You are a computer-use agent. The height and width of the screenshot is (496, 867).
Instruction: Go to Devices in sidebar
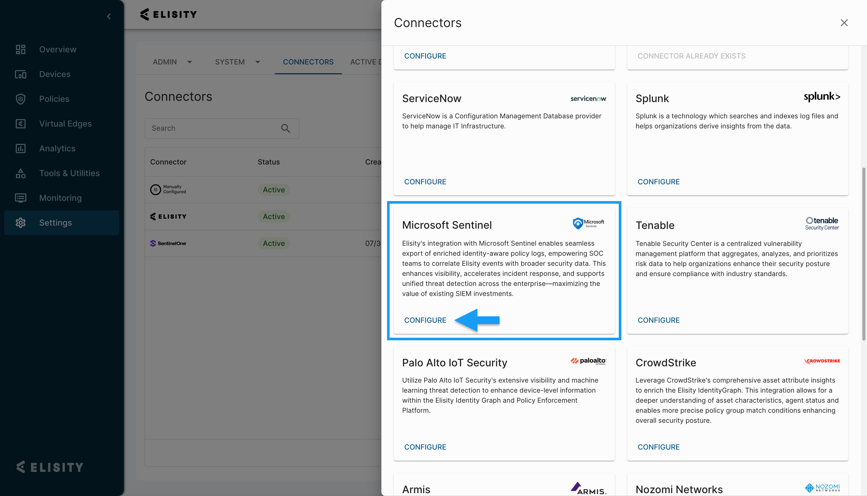click(61, 74)
